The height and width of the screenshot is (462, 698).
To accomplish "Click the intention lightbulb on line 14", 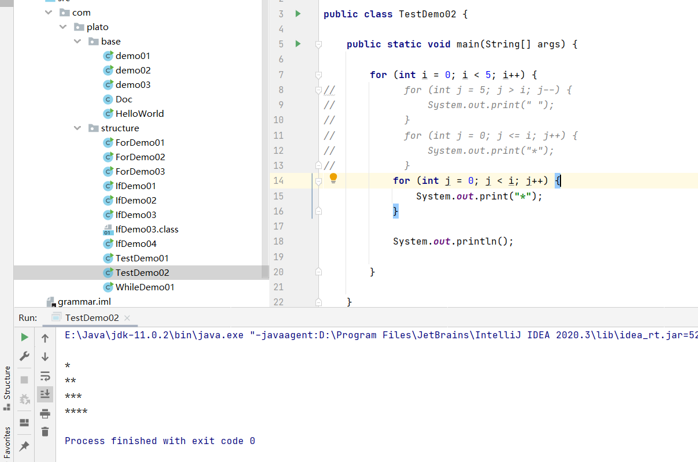I will pyautogui.click(x=333, y=179).
